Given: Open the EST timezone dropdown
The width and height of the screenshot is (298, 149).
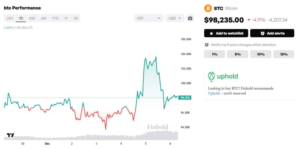Looking at the screenshot, I should (149, 18).
